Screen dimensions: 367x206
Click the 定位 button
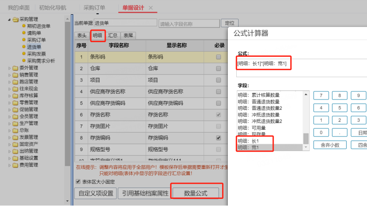(230, 23)
